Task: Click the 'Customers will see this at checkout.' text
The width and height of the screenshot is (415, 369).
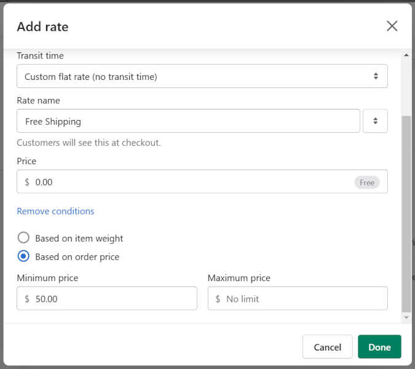Action: (x=89, y=143)
